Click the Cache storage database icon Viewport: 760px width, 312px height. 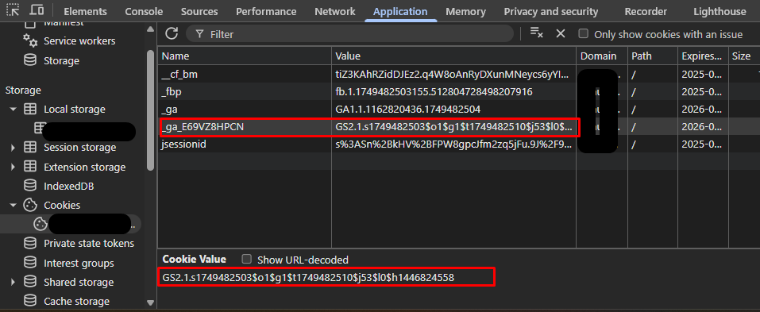click(30, 301)
